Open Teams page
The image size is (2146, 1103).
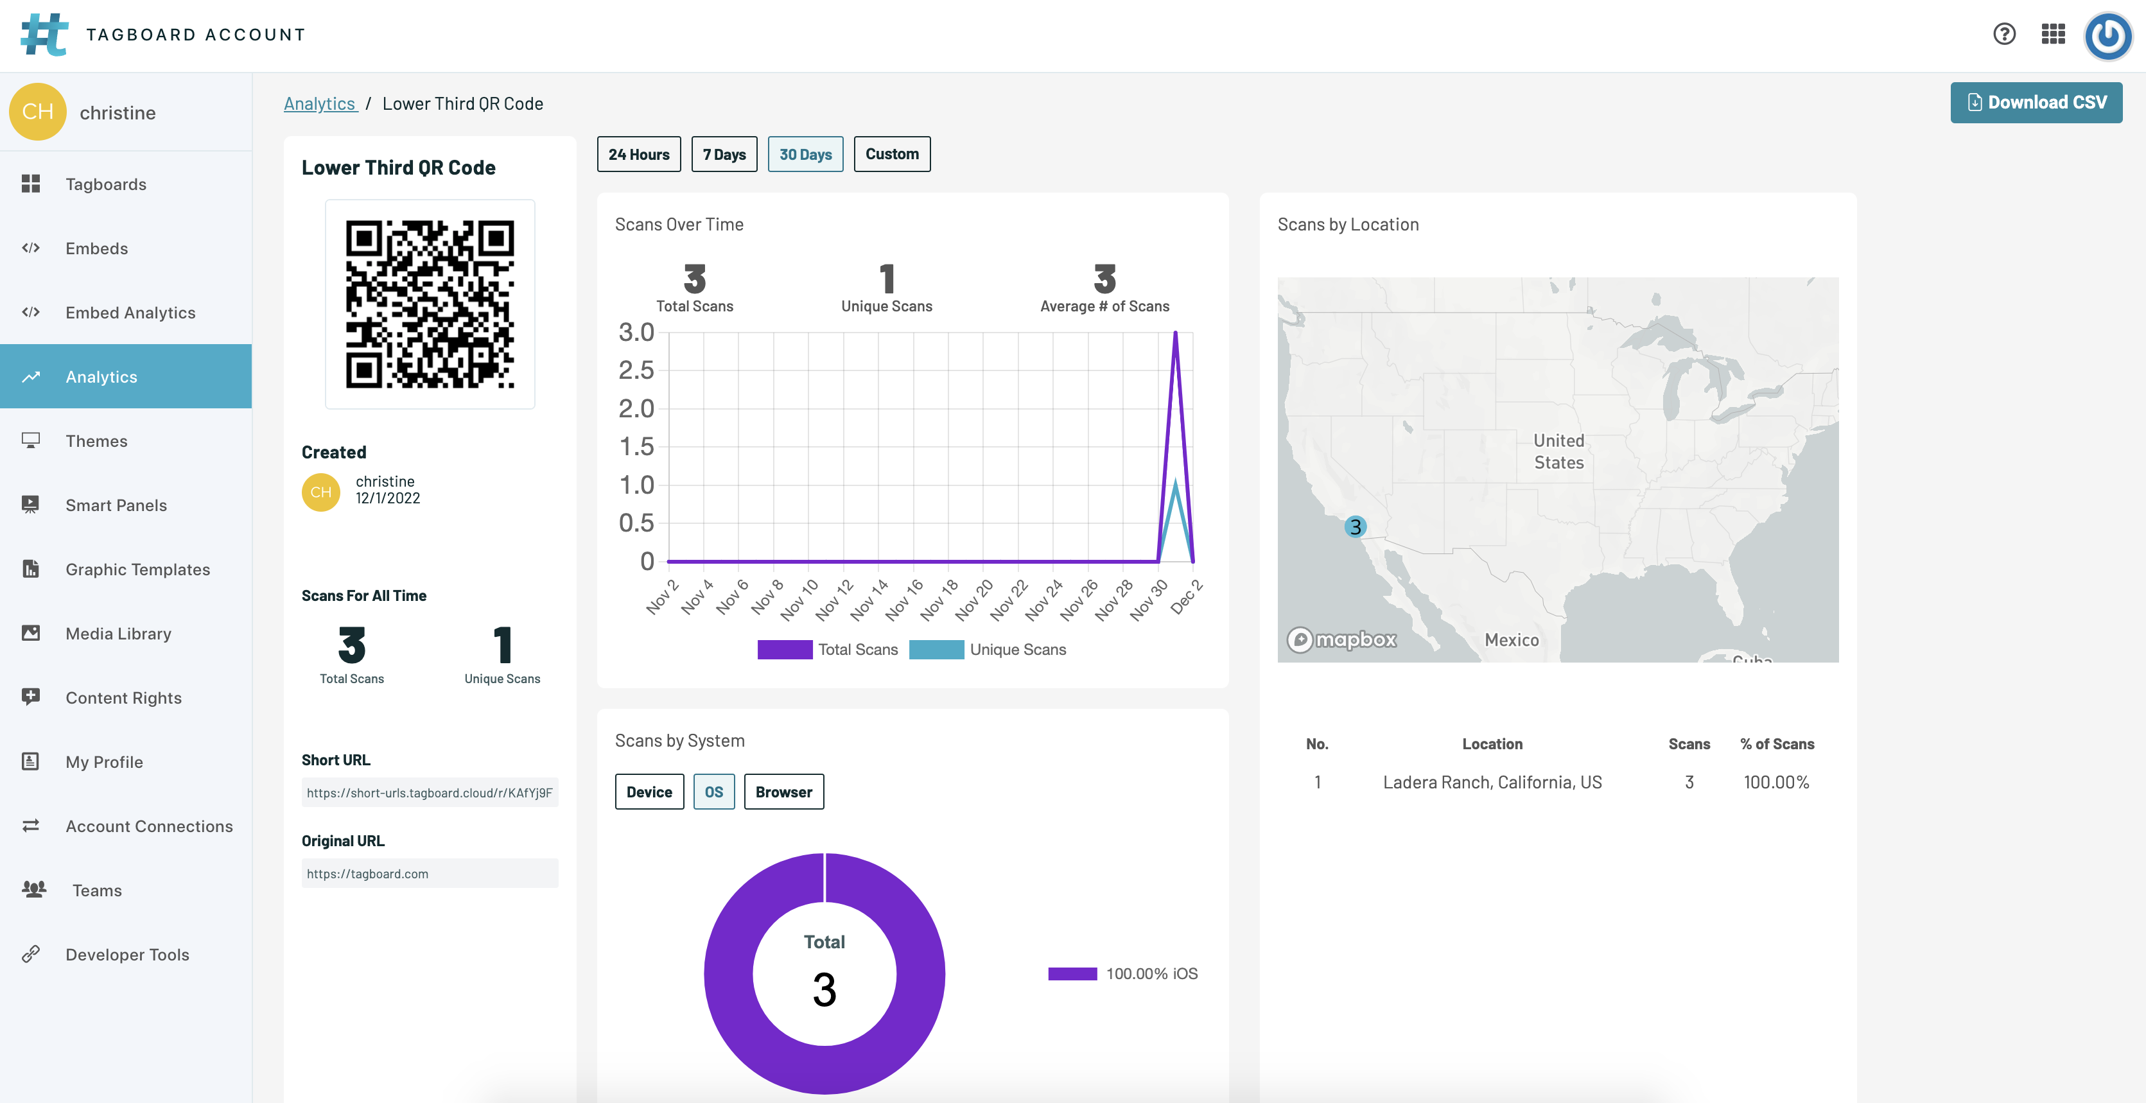click(x=126, y=890)
